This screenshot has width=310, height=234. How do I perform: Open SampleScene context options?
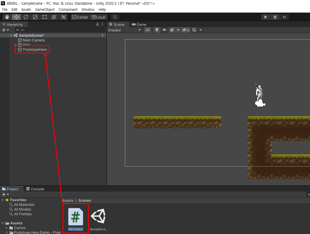coord(103,35)
